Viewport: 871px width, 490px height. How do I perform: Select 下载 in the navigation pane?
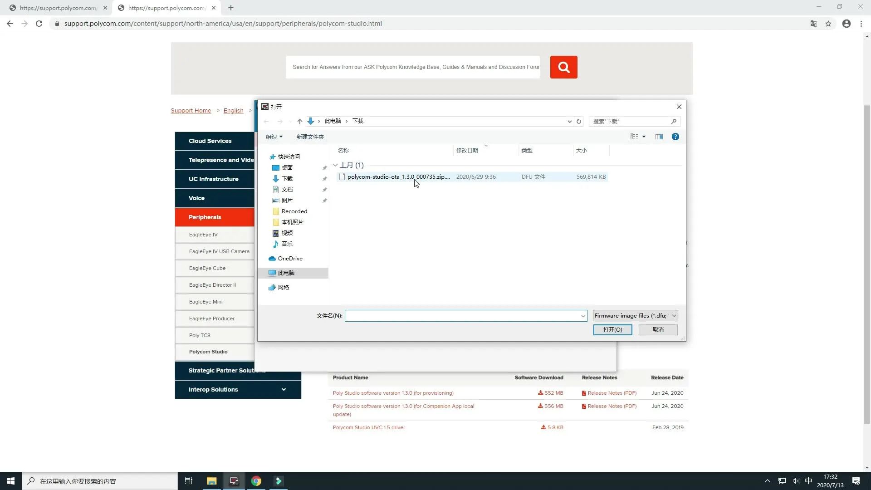pos(287,178)
